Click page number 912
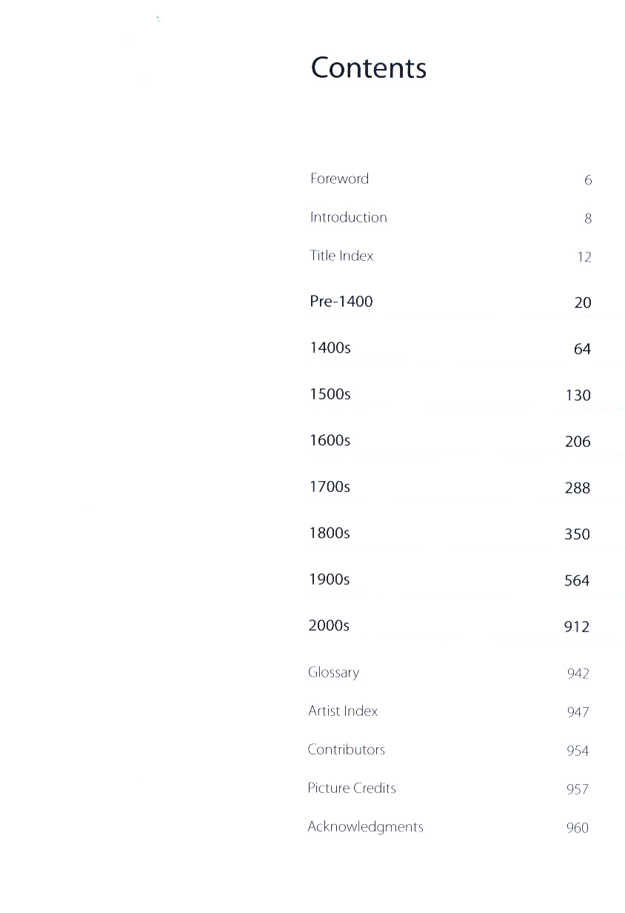Image resolution: width=625 pixels, height=913 pixels. pyautogui.click(x=577, y=627)
